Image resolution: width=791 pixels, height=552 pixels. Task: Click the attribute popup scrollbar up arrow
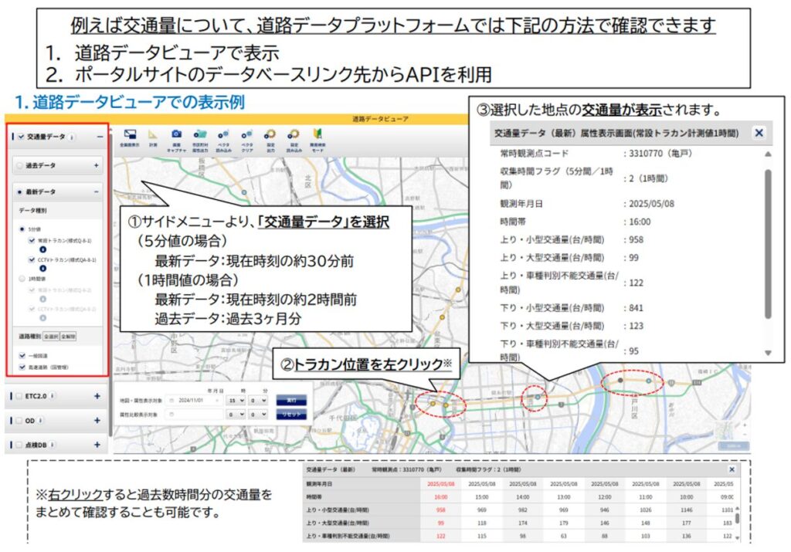pos(768,154)
